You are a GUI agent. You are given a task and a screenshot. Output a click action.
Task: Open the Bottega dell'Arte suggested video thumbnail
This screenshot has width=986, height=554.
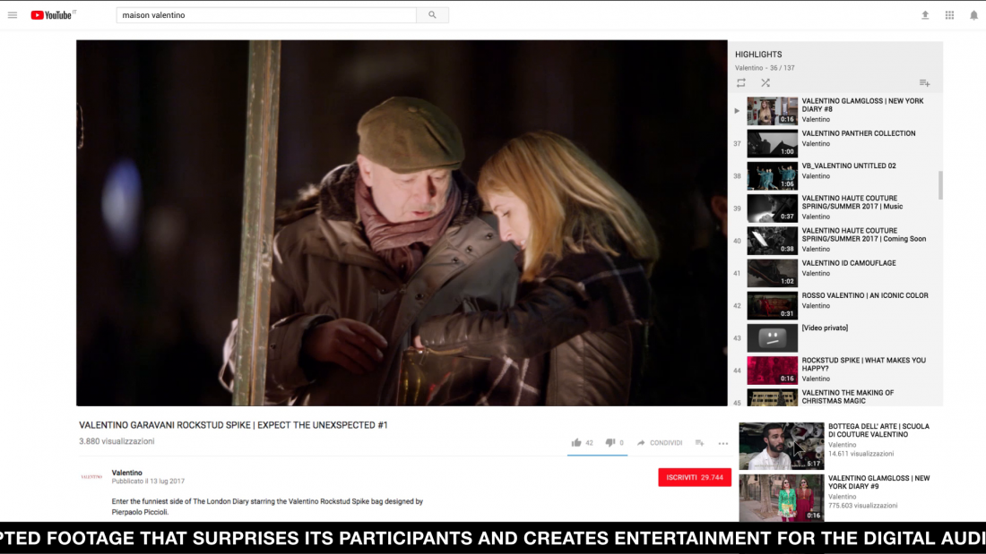point(781,446)
